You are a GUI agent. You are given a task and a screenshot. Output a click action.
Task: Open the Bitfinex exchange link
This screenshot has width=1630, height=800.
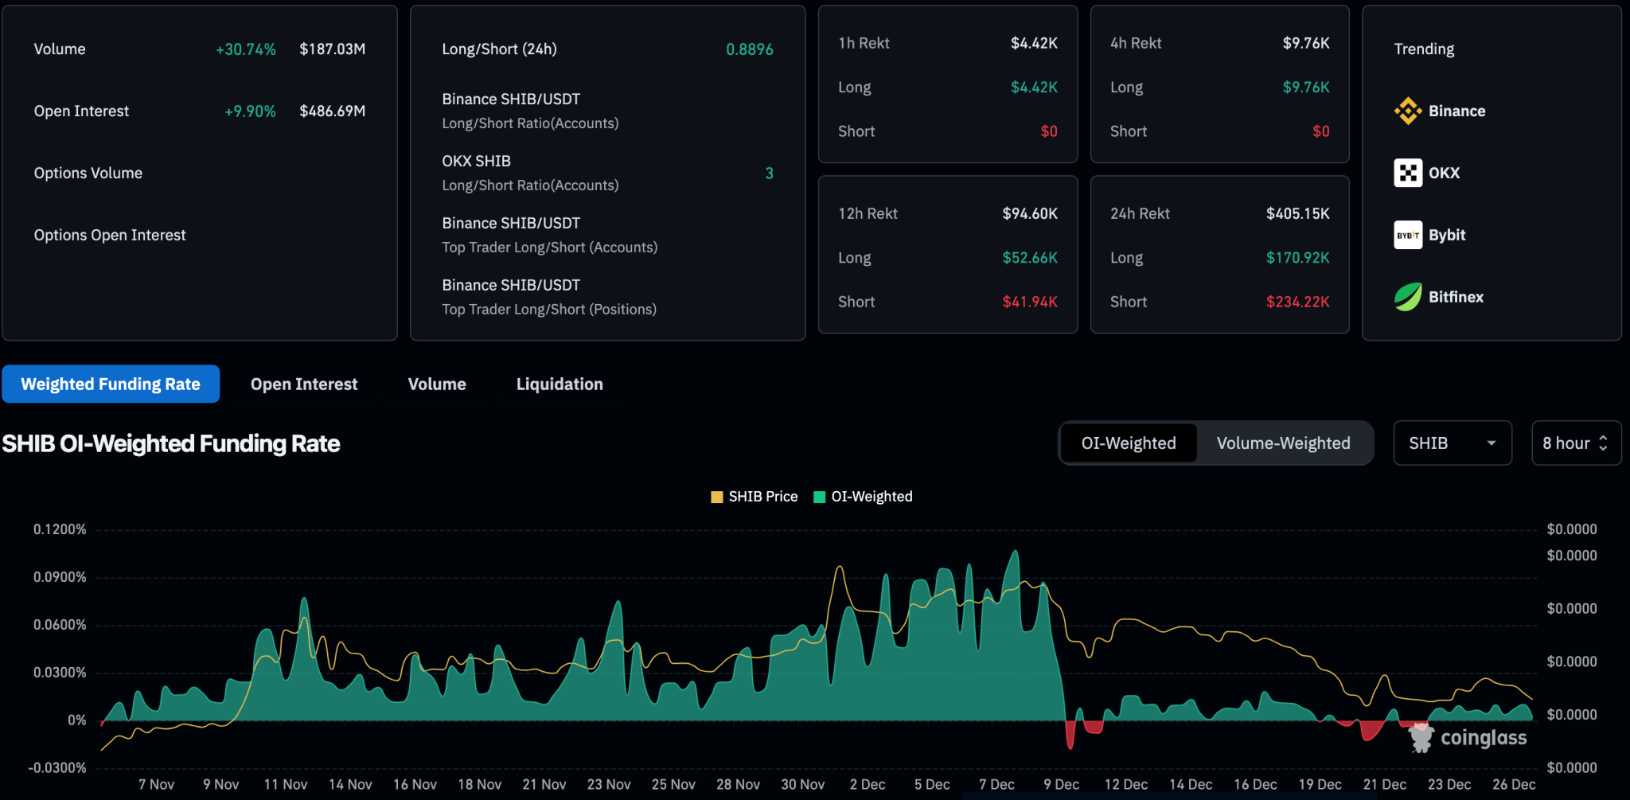pyautogui.click(x=1456, y=297)
